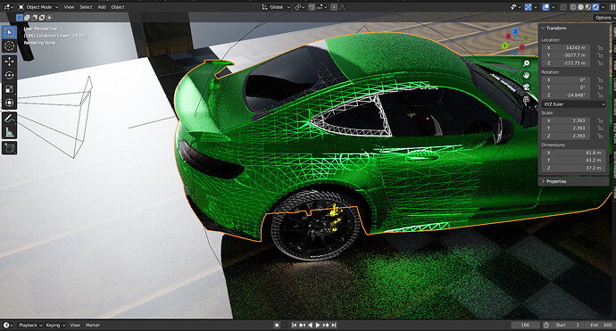Open proportional editing falloff curve
Viewport: 616px width, 331px height.
344,7
